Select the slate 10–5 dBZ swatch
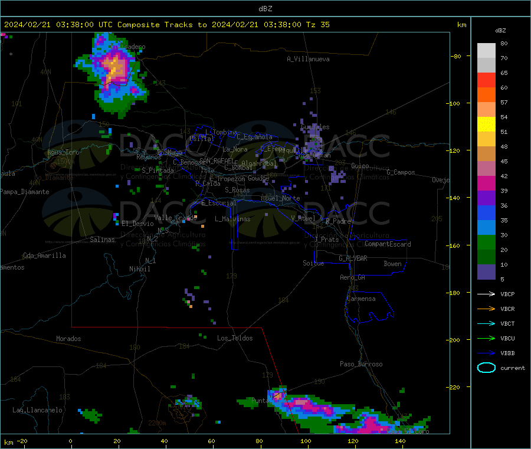The height and width of the screenshot is (449, 531). point(486,272)
